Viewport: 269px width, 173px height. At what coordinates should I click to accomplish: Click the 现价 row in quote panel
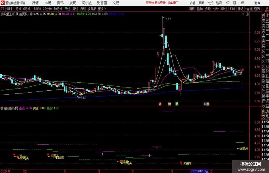(x=265, y=71)
